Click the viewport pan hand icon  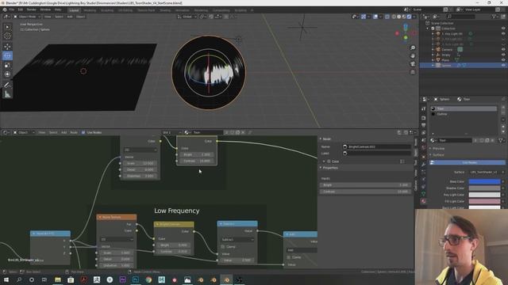413,56
